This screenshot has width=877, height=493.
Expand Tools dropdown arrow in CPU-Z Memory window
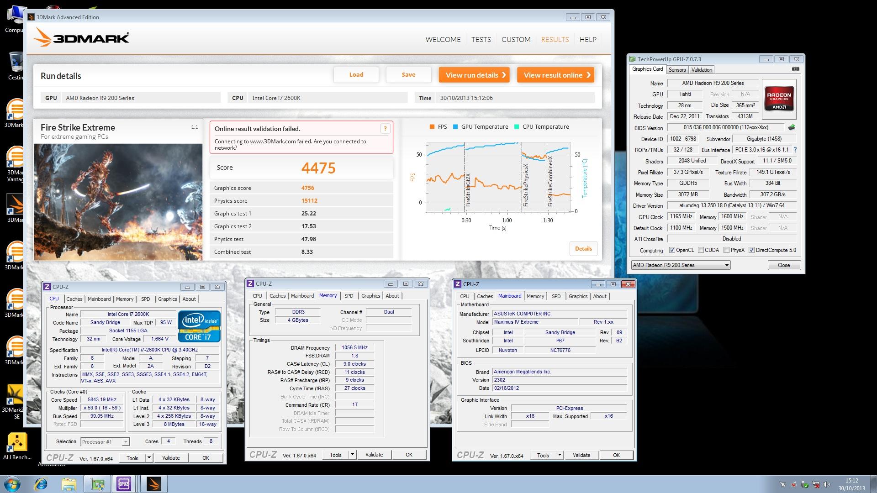(352, 455)
